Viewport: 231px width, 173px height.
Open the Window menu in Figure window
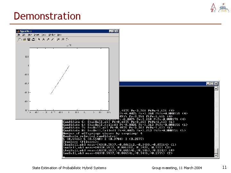point(52,35)
